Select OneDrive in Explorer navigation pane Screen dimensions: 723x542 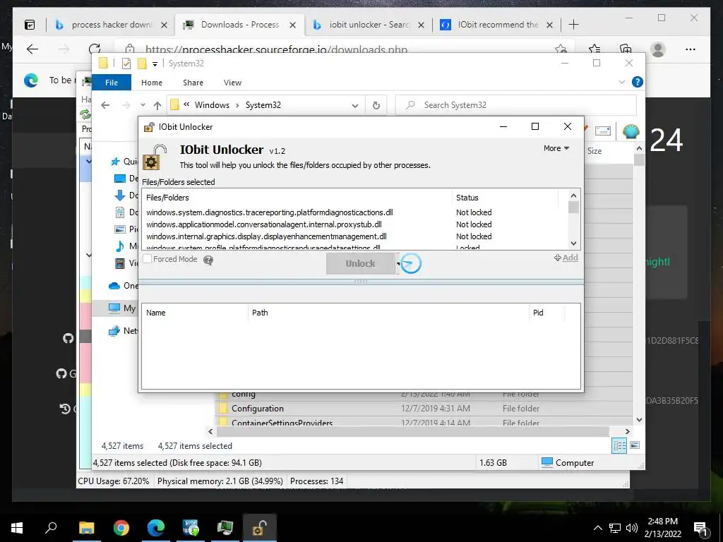124,286
